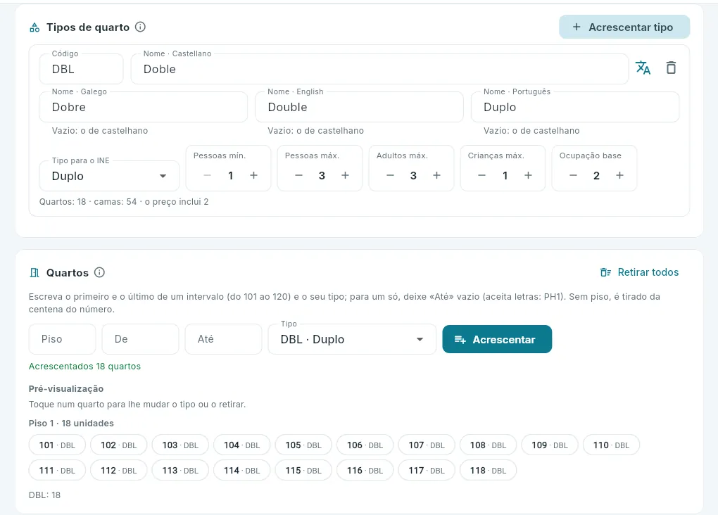Screen dimensions: 718x515
Task: Select room chip 105 · DBL
Action: pyautogui.click(x=303, y=445)
